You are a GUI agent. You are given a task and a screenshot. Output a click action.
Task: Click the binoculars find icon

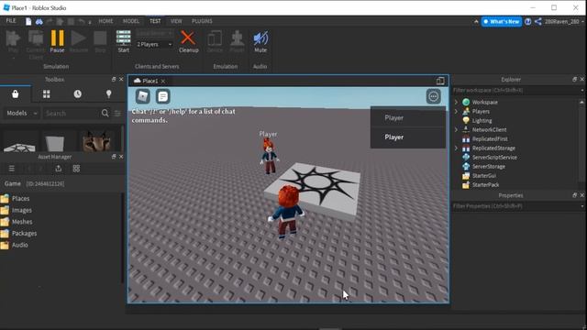(39, 21)
